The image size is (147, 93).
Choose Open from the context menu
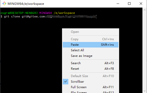[x=91, y=32]
